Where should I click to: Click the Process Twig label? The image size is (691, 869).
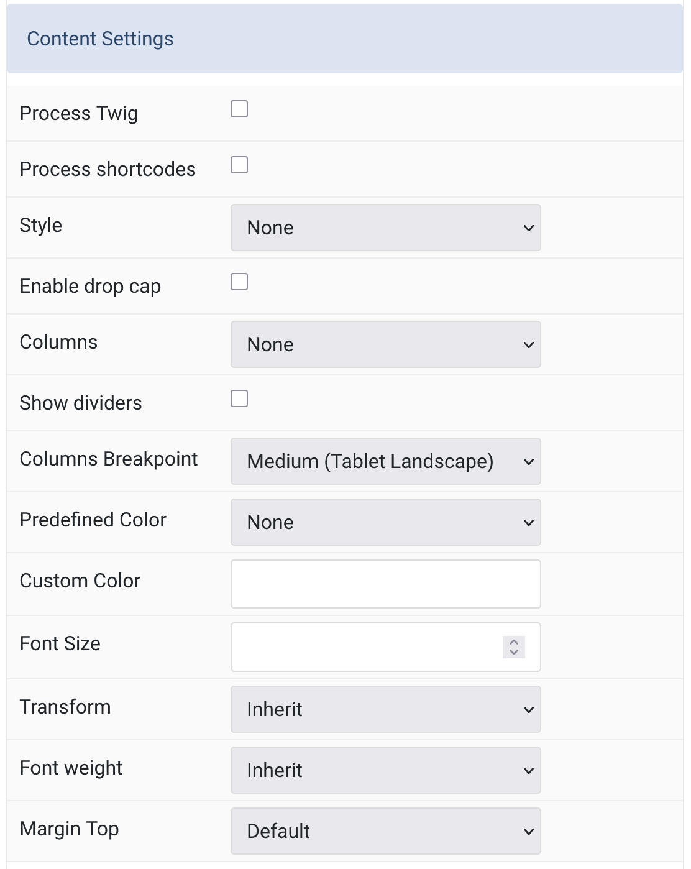pos(79,114)
